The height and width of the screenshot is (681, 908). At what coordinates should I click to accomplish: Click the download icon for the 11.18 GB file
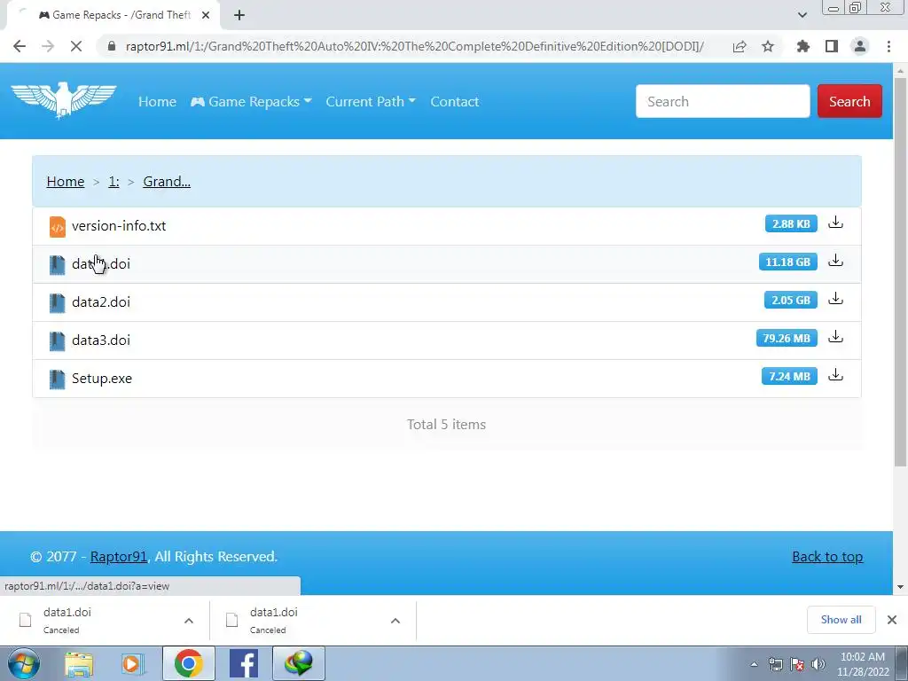pos(835,262)
